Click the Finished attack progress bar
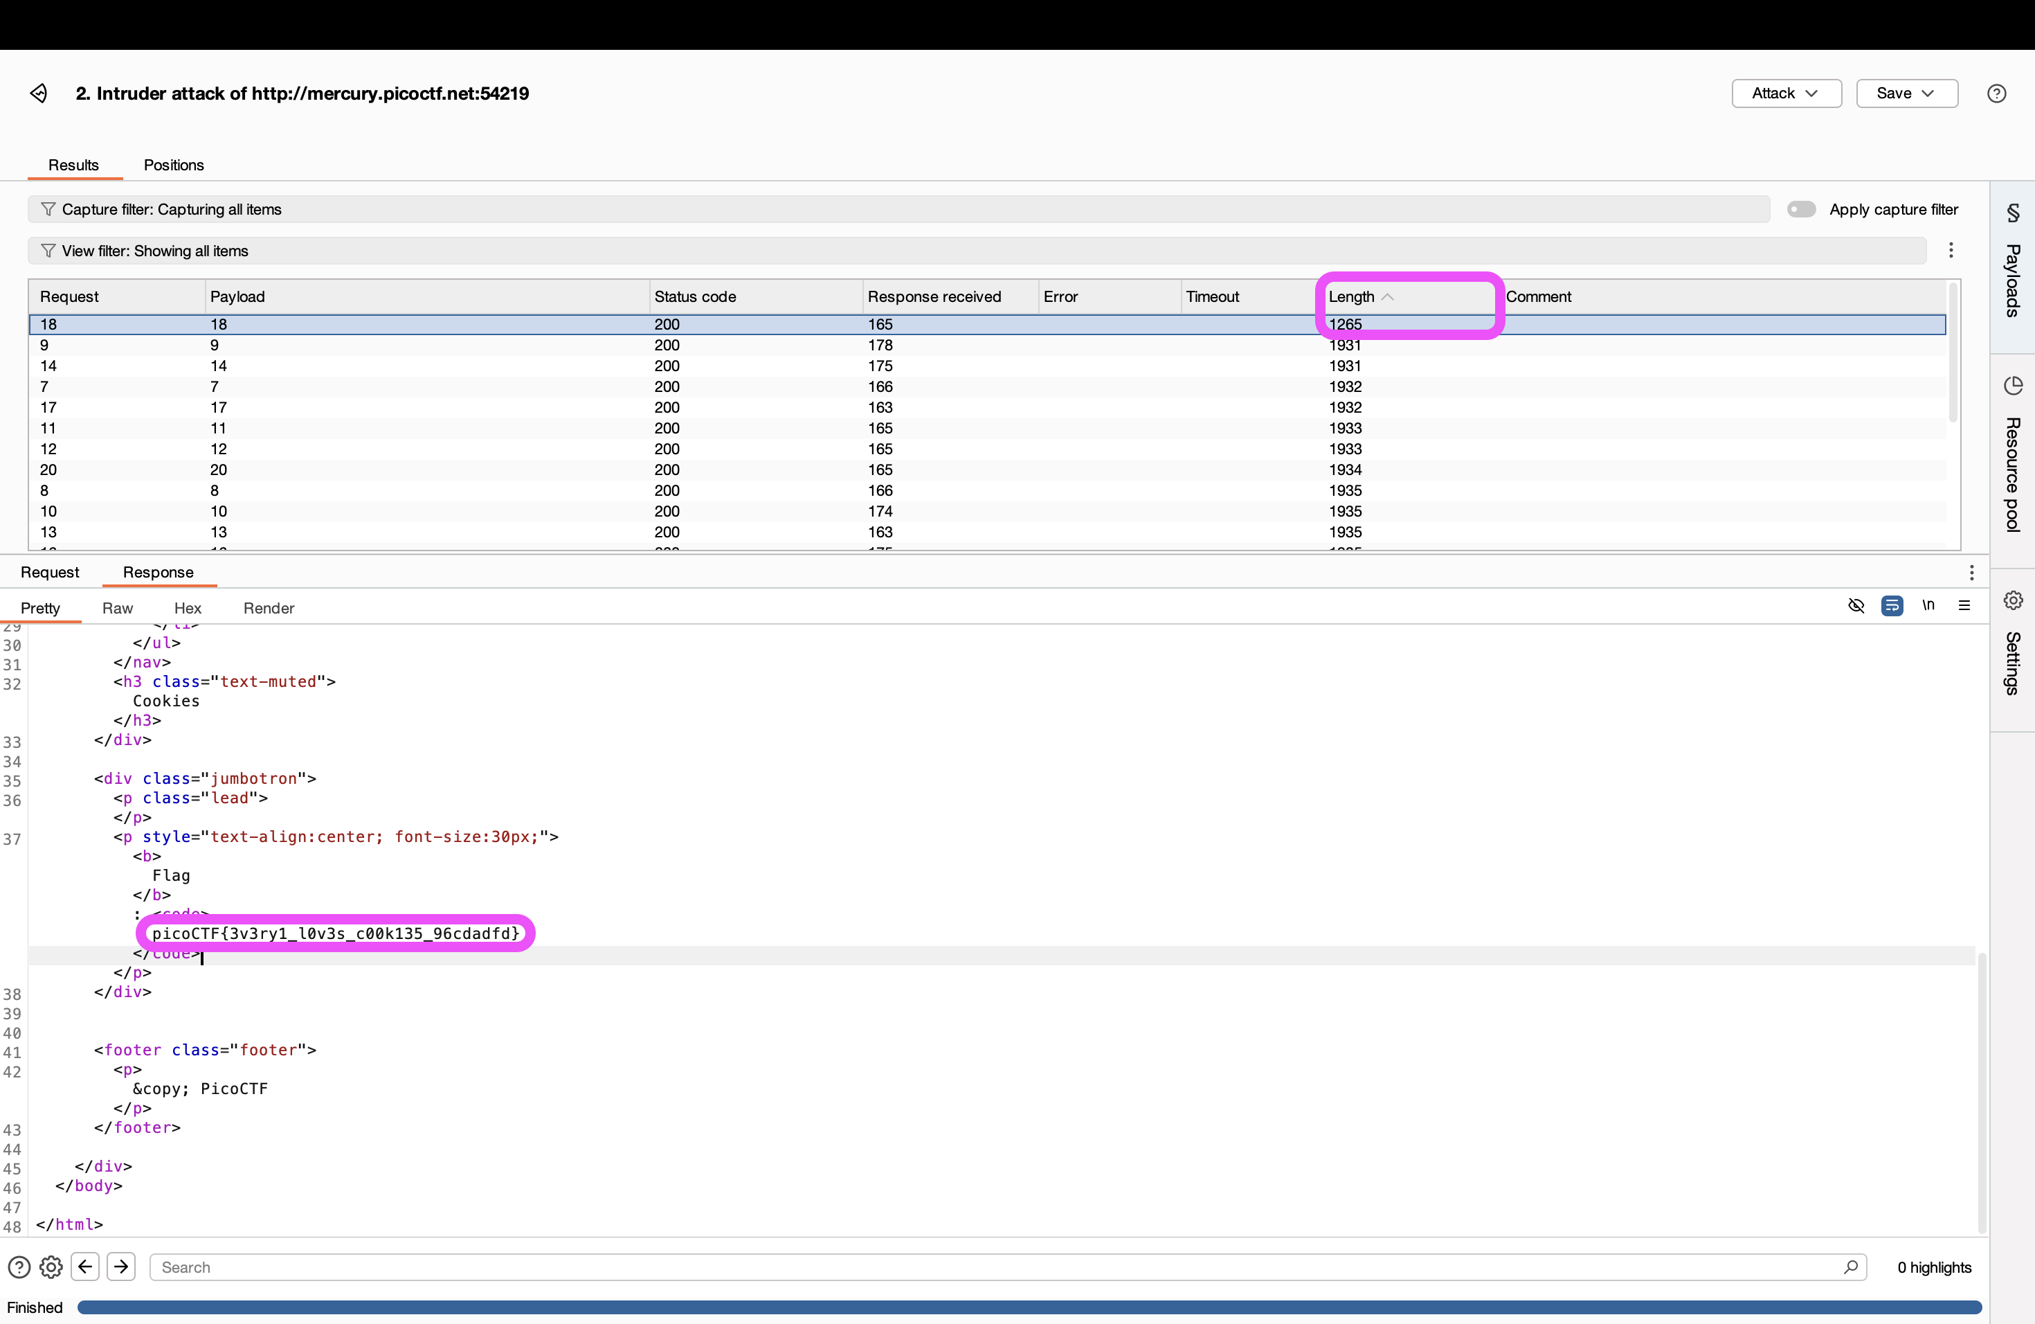 pos(1029,1307)
